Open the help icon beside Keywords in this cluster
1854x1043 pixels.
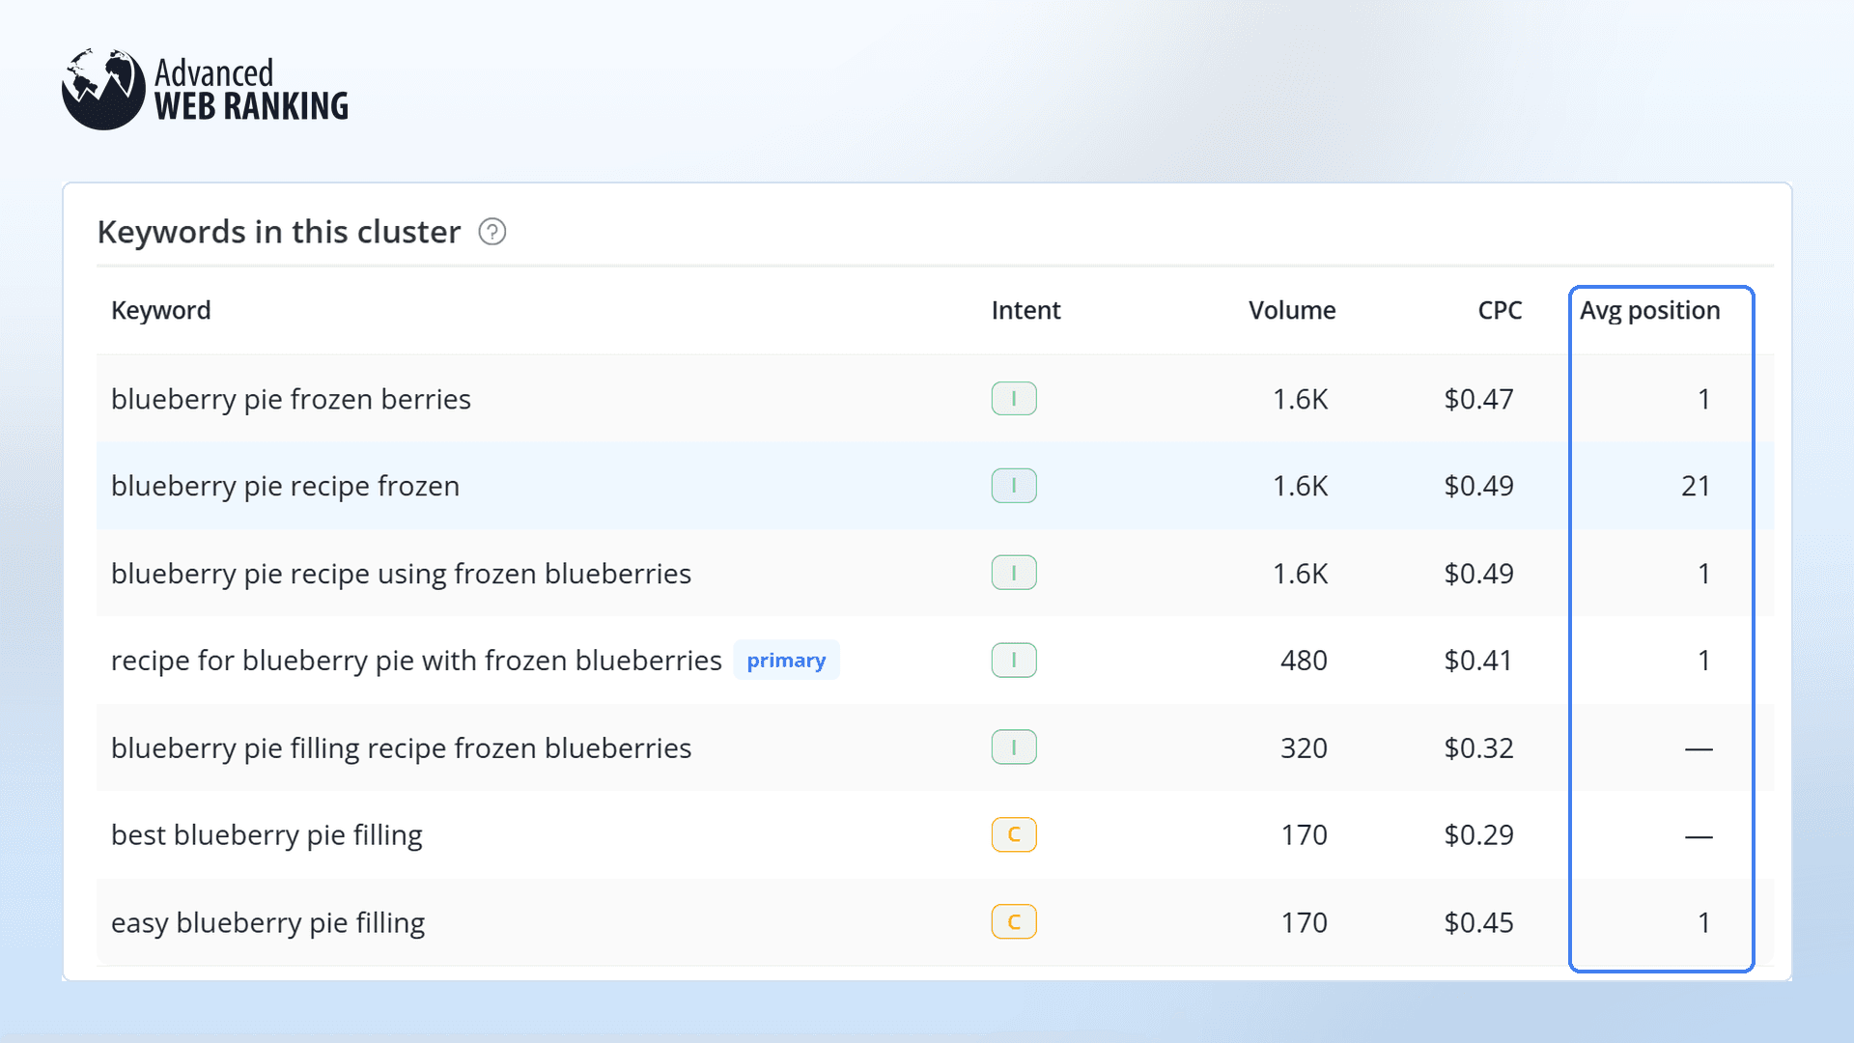(x=492, y=232)
